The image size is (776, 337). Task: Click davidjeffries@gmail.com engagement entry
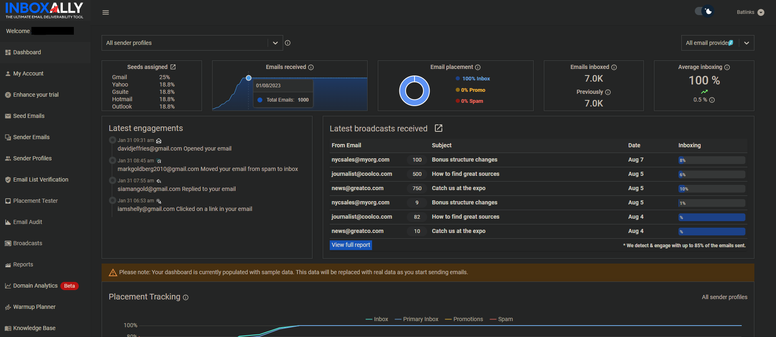175,149
